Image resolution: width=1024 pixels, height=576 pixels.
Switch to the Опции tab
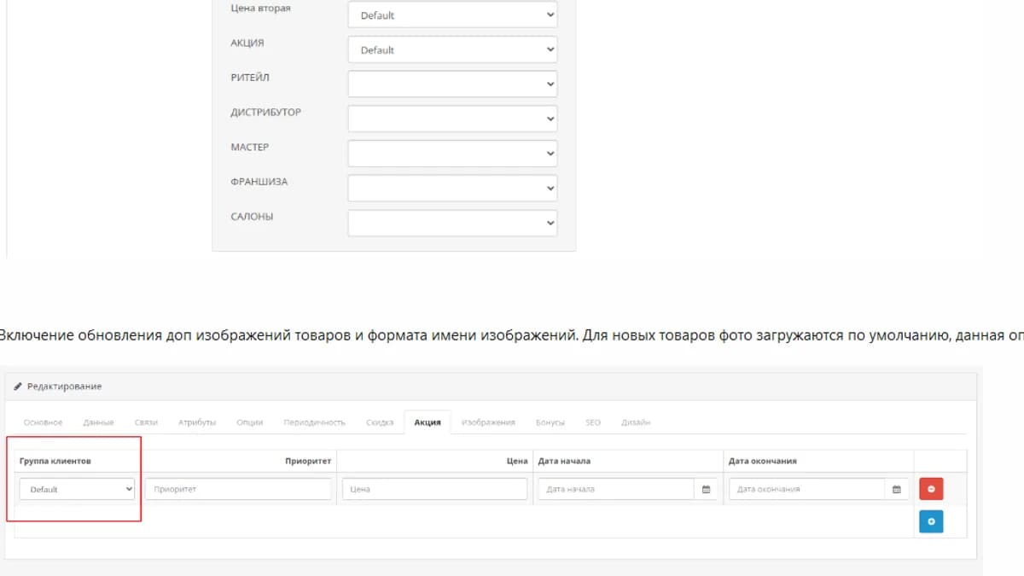point(249,422)
